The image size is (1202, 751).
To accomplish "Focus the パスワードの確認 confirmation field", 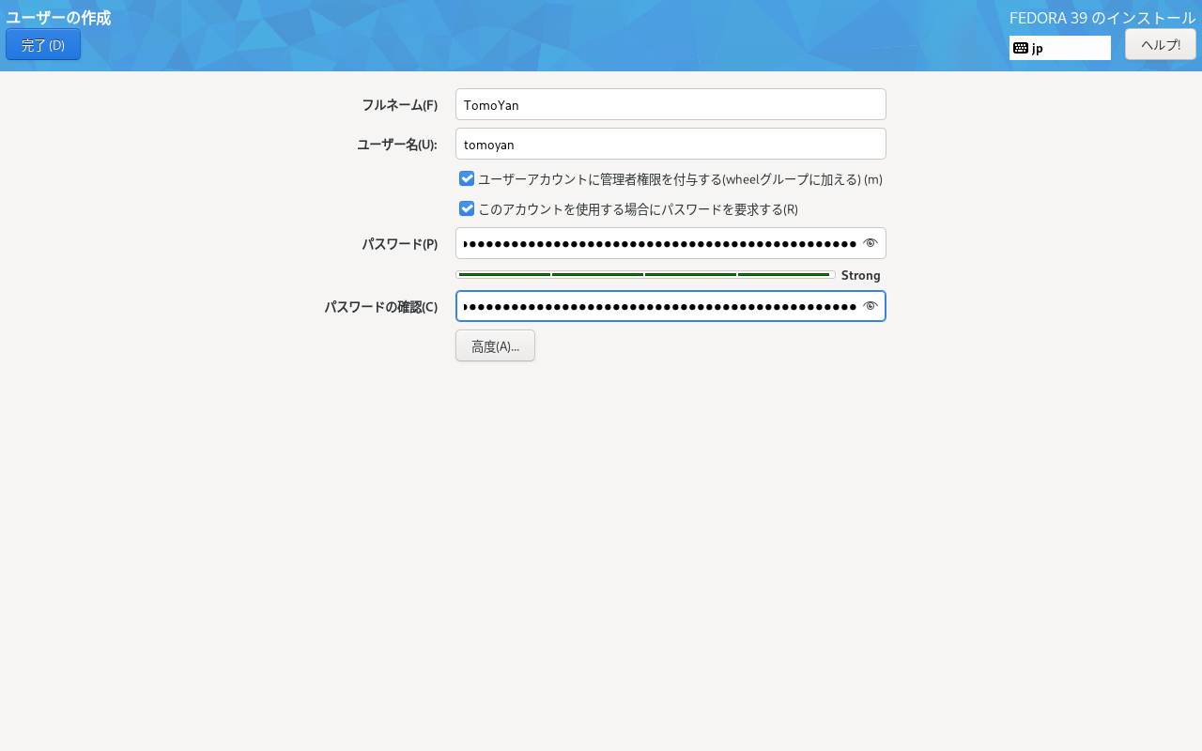I will 670,306.
